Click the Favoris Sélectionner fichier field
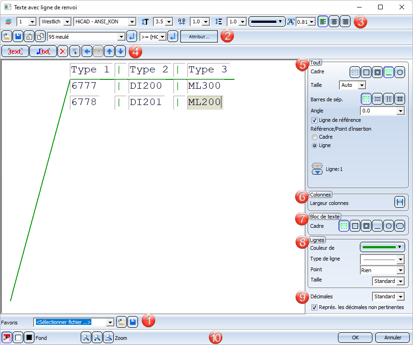Viewport: 413px width, 345px height. point(74,322)
